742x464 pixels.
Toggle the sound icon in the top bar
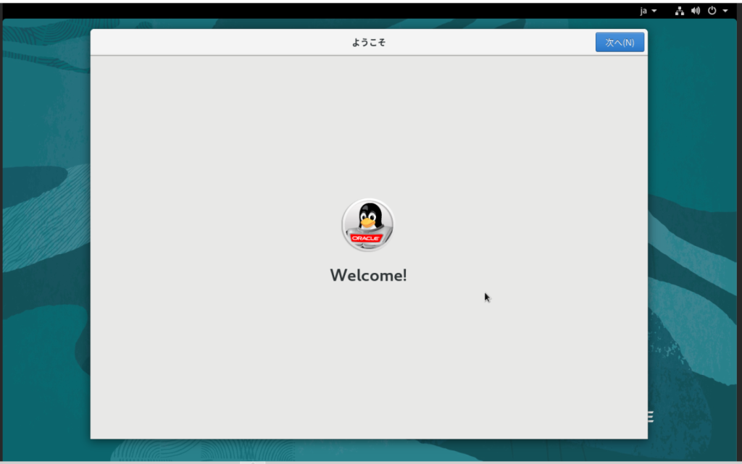click(695, 11)
